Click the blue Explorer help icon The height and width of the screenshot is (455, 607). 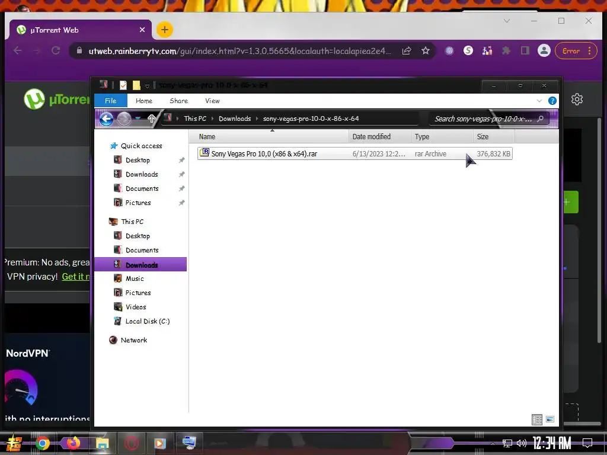pyautogui.click(x=552, y=101)
